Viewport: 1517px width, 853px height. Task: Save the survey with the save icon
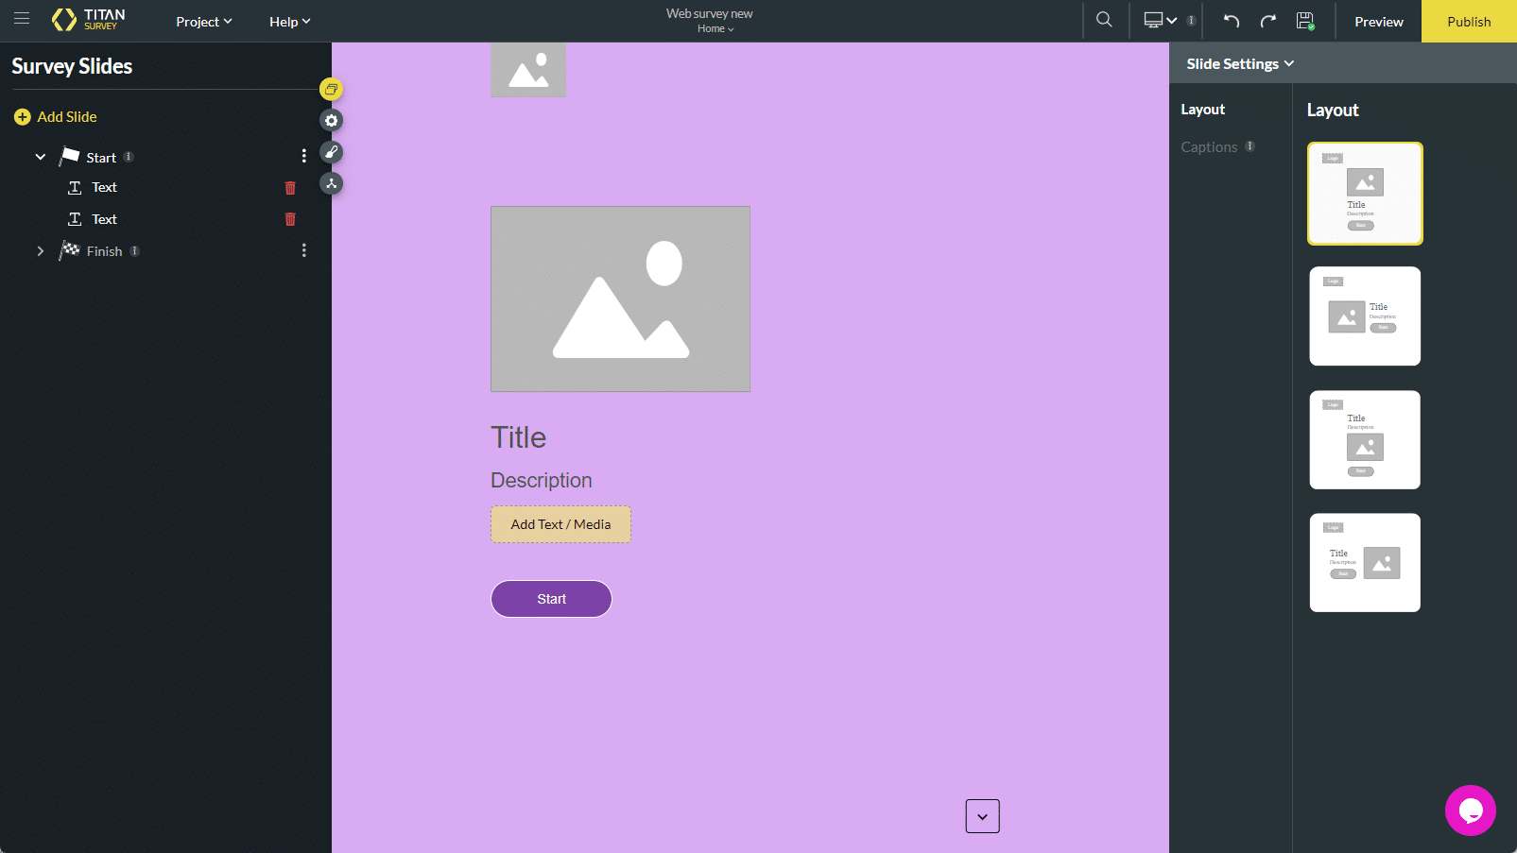point(1306,20)
